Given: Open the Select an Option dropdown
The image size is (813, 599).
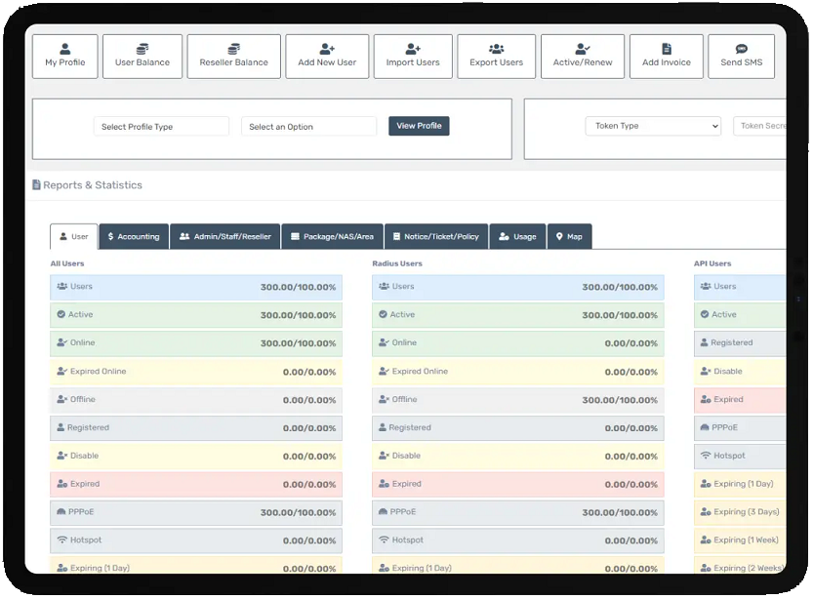Looking at the screenshot, I should click(308, 127).
